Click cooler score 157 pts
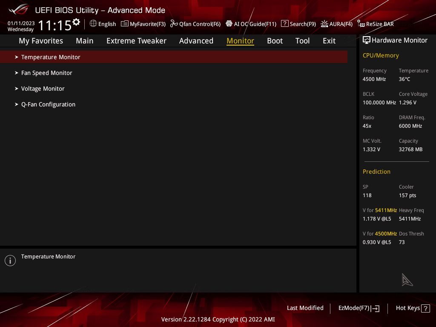 coord(407,195)
